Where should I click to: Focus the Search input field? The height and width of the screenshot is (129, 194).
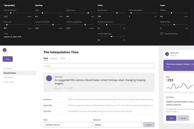pyautogui.click(x=99, y=66)
